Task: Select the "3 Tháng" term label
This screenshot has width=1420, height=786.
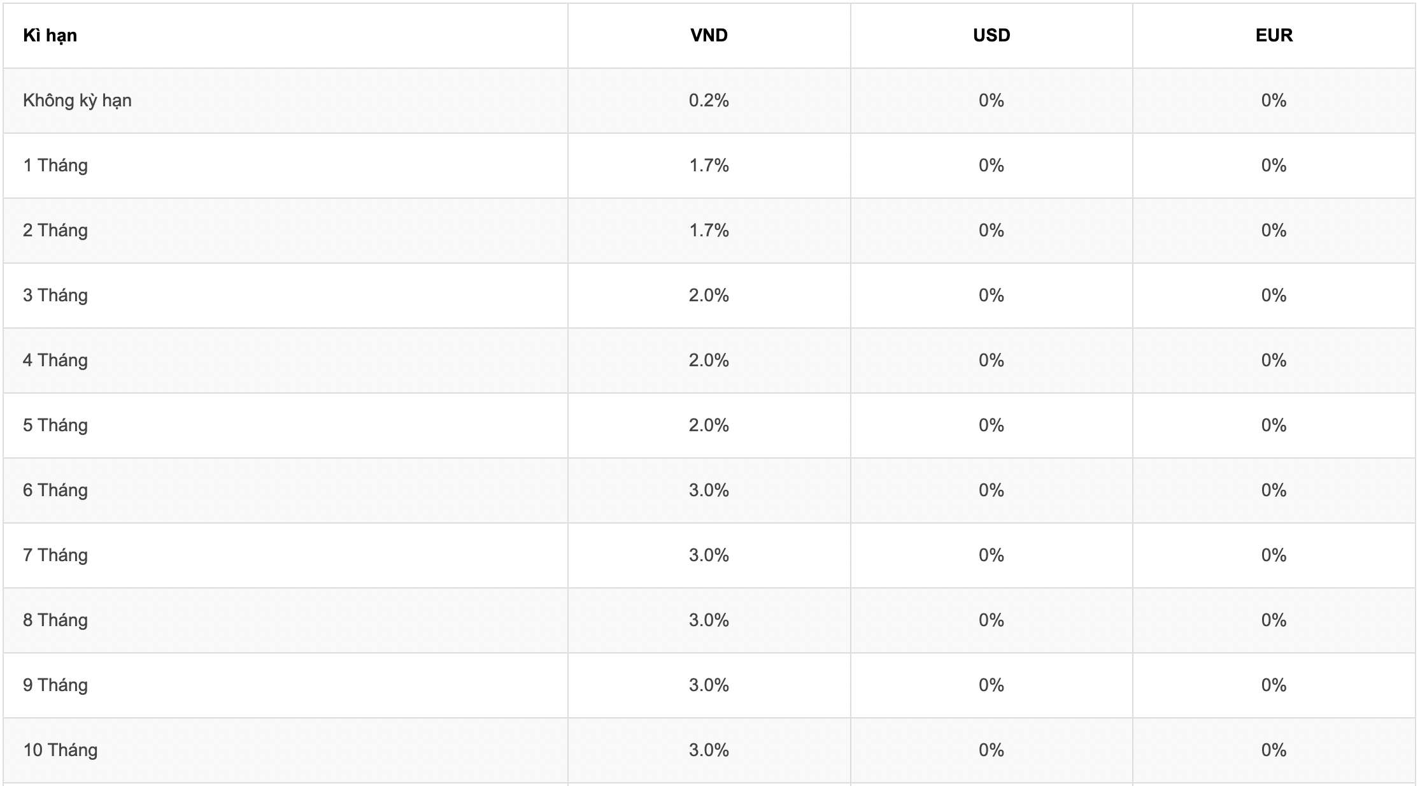Action: coord(55,296)
